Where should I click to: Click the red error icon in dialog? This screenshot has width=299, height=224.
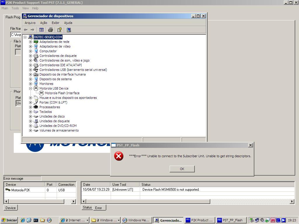coord(119,156)
